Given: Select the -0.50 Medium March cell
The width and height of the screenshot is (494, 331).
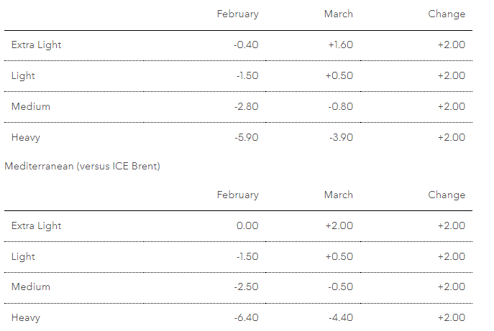Looking at the screenshot, I should click(x=339, y=286).
